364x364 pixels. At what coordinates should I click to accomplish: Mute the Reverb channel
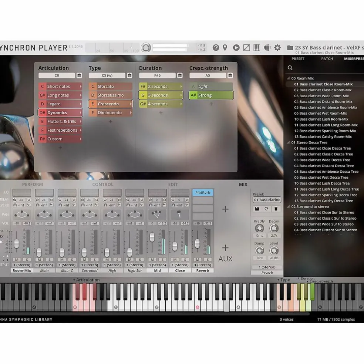pyautogui.click(x=197, y=260)
